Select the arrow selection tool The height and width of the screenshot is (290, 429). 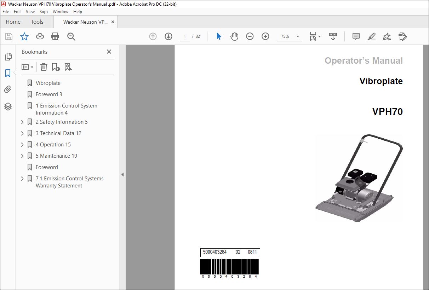[219, 36]
